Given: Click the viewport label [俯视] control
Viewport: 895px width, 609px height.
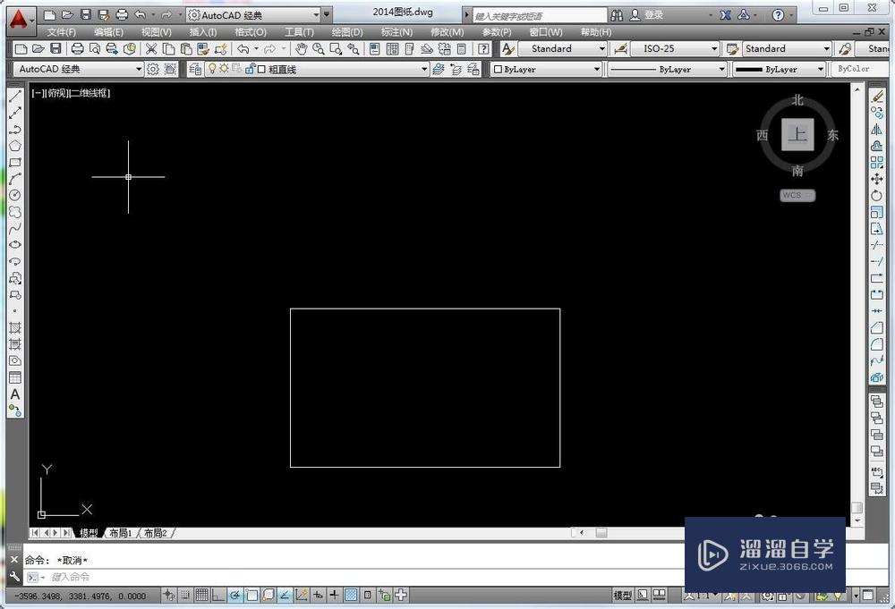Looking at the screenshot, I should pyautogui.click(x=55, y=92).
